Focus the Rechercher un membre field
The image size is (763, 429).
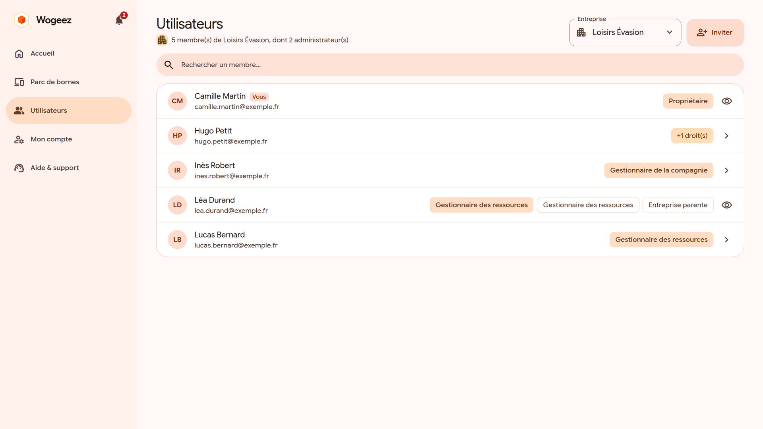pos(450,65)
